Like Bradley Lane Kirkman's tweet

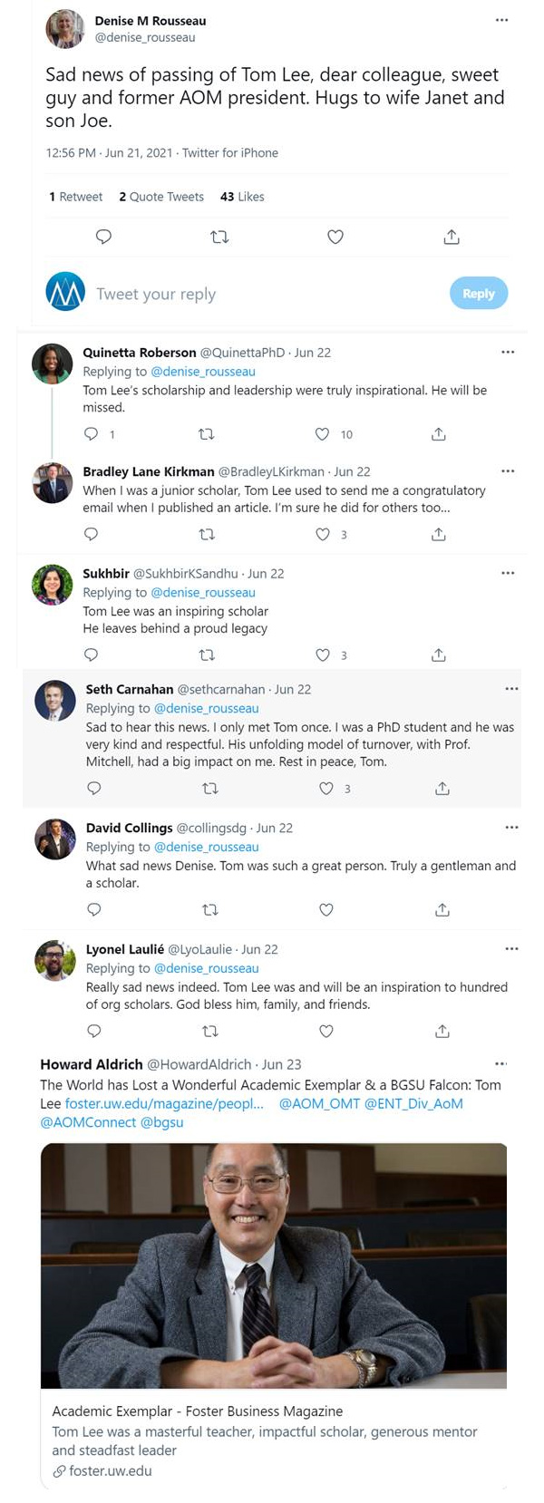click(x=323, y=534)
